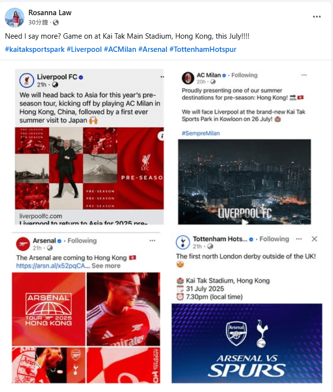333x392 pixels.
Task: Click the public audience globe icon
Action: pos(56,23)
